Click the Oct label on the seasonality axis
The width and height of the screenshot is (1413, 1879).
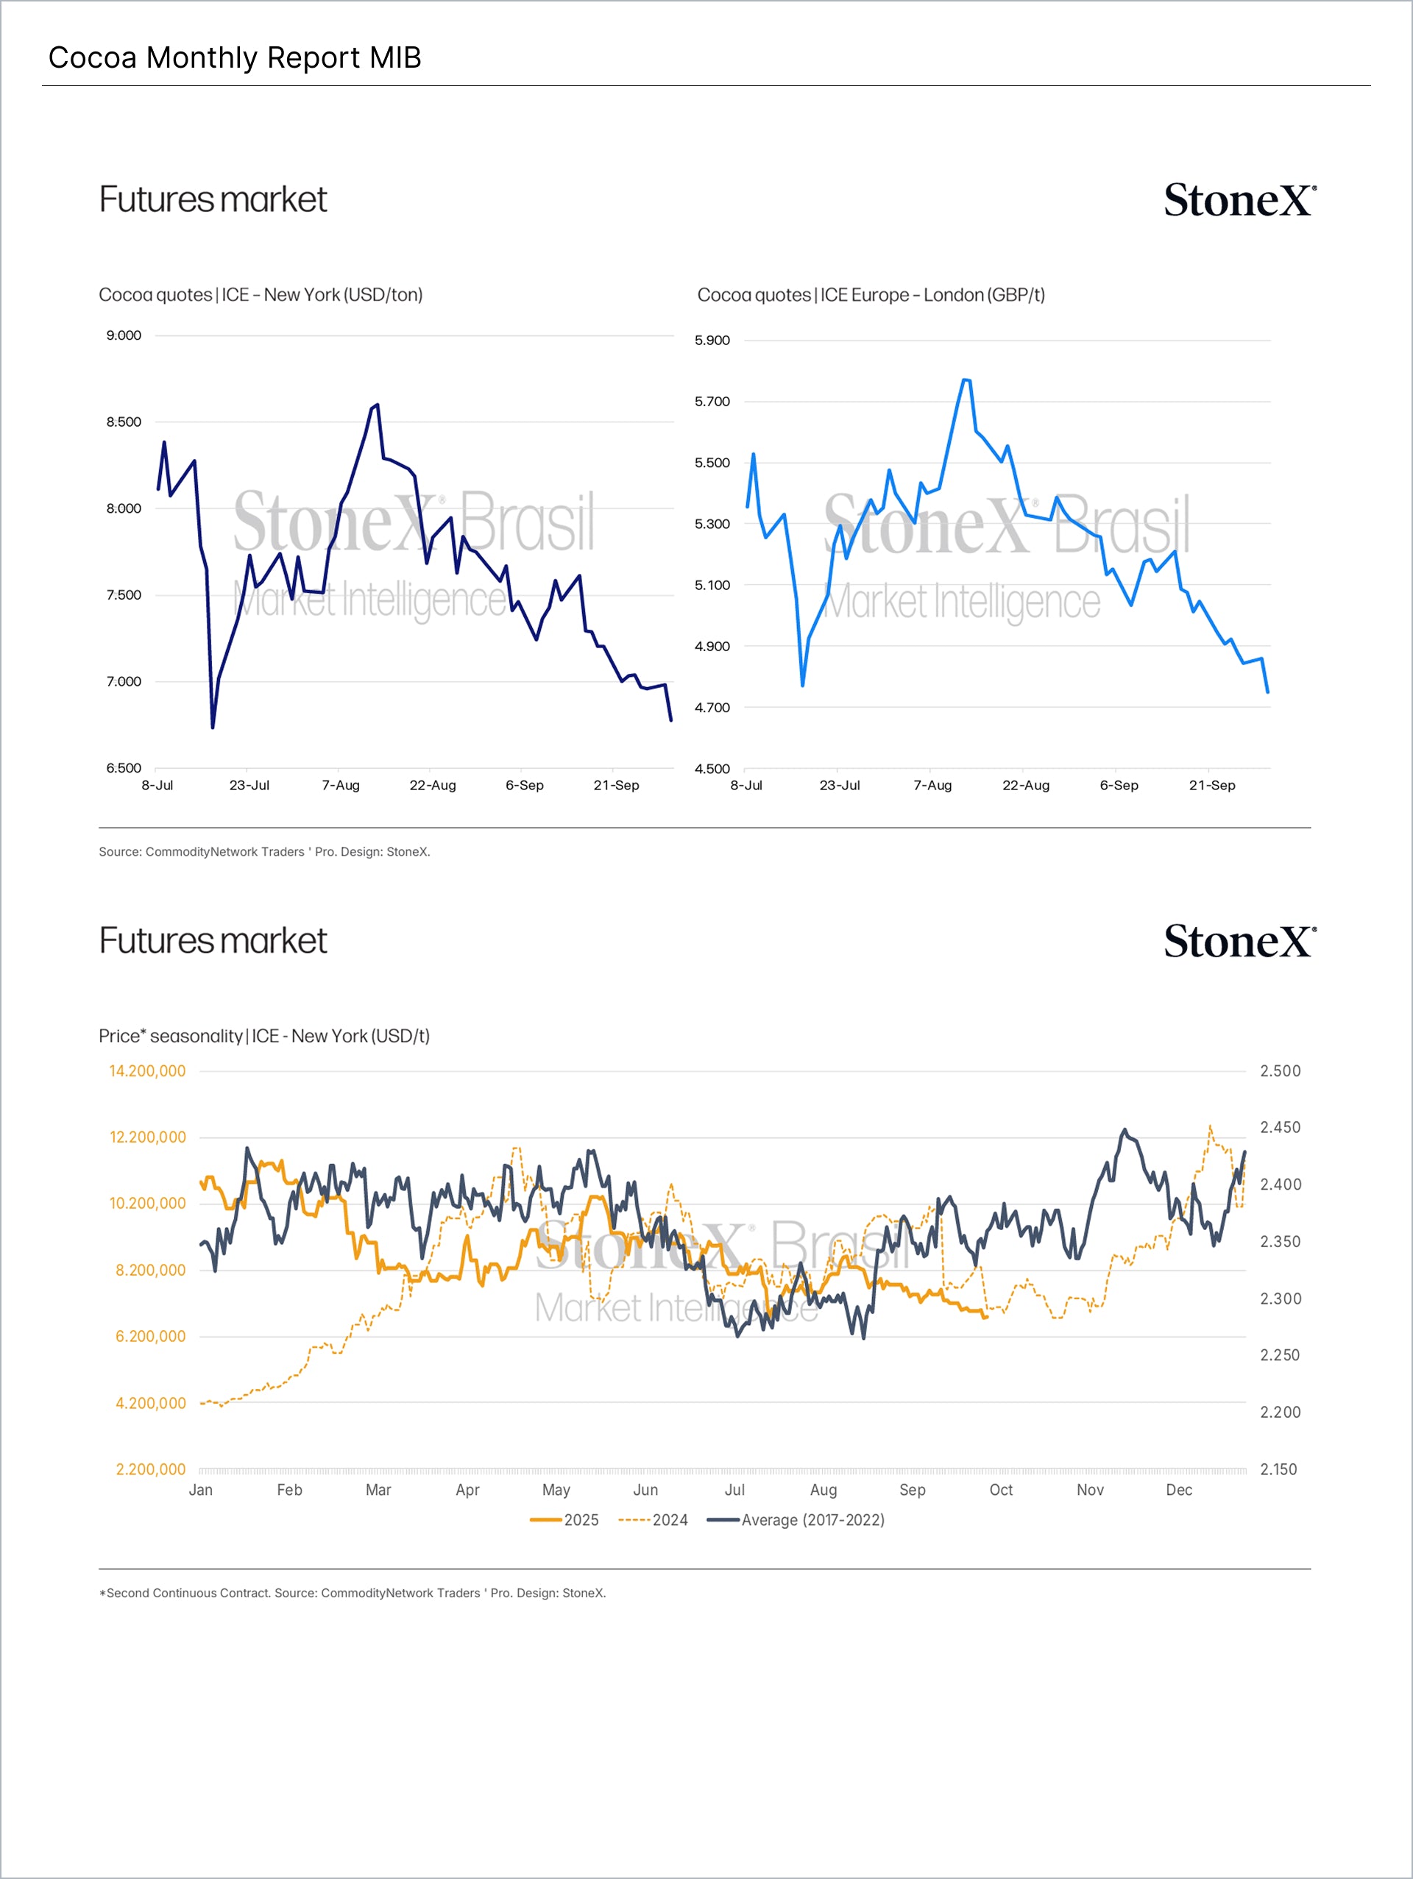click(1000, 1490)
